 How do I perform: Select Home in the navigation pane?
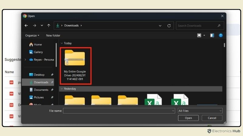pos(36,44)
